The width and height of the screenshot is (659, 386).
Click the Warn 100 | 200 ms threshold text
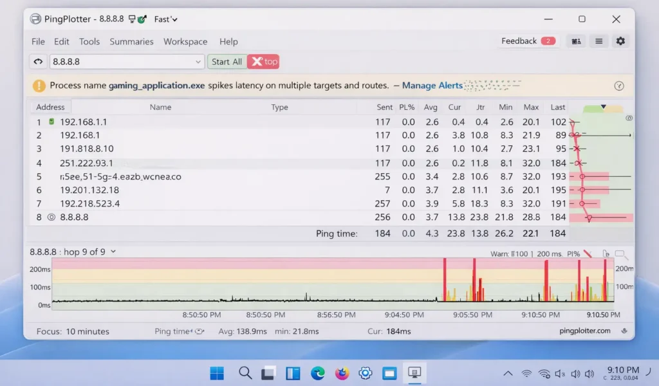[526, 253]
